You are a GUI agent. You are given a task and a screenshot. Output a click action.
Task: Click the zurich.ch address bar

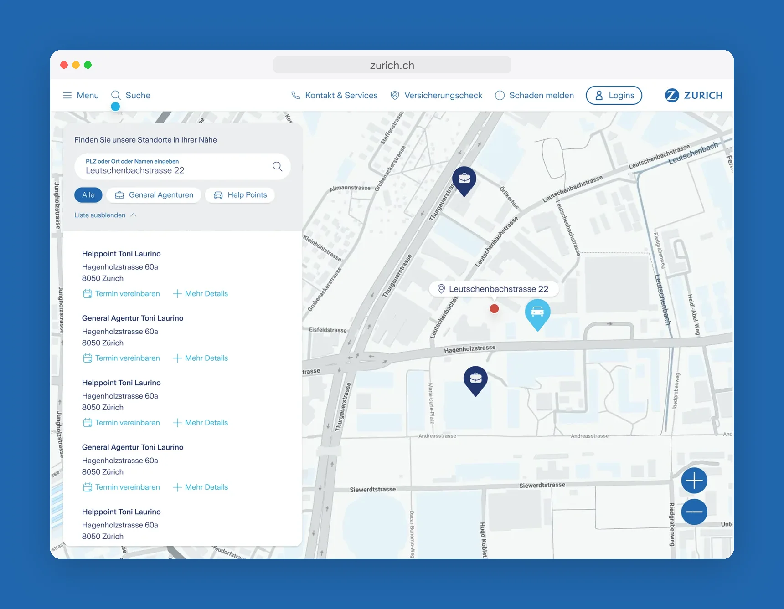coord(392,65)
